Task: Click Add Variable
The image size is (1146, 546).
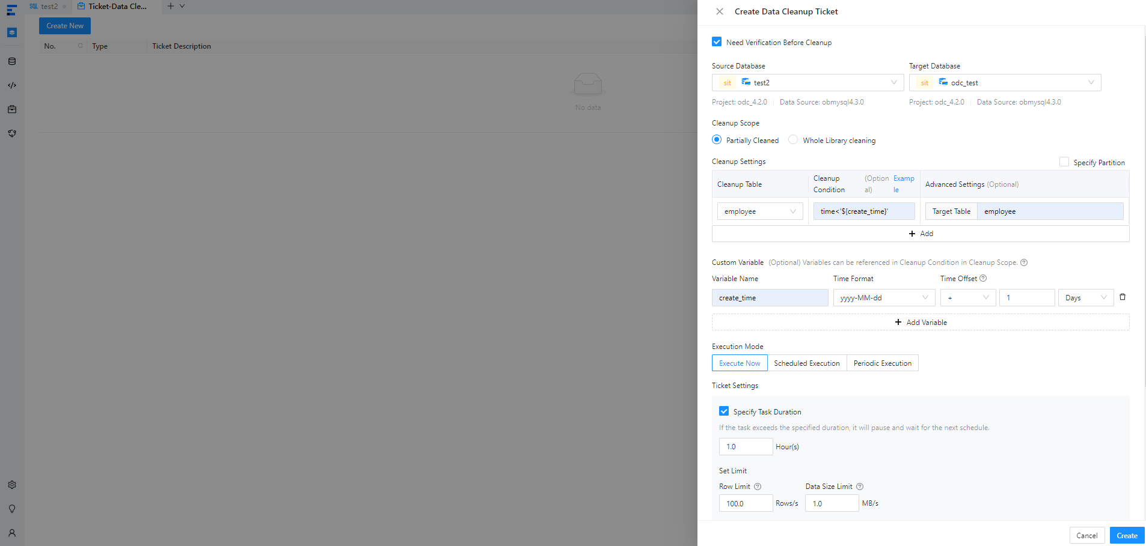Action: point(921,323)
